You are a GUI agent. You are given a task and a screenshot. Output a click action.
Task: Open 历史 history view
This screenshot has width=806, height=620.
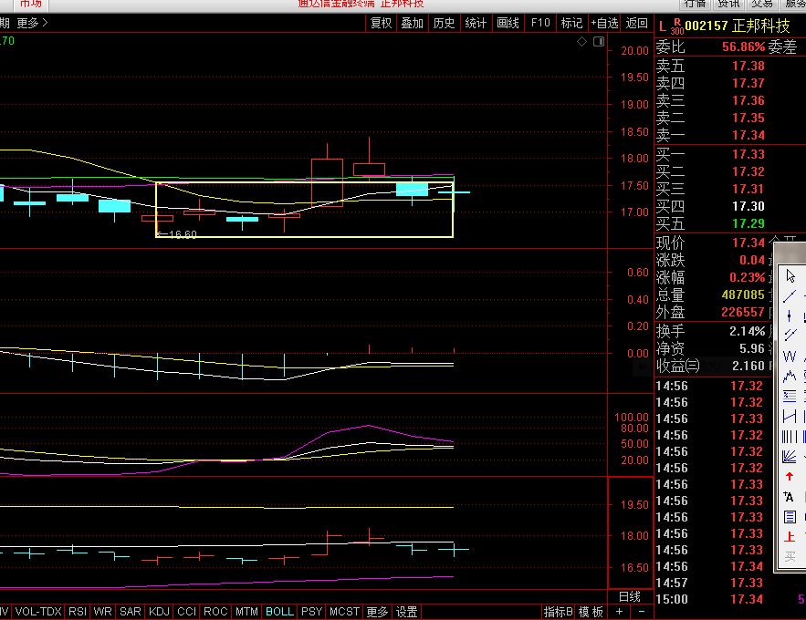click(445, 23)
